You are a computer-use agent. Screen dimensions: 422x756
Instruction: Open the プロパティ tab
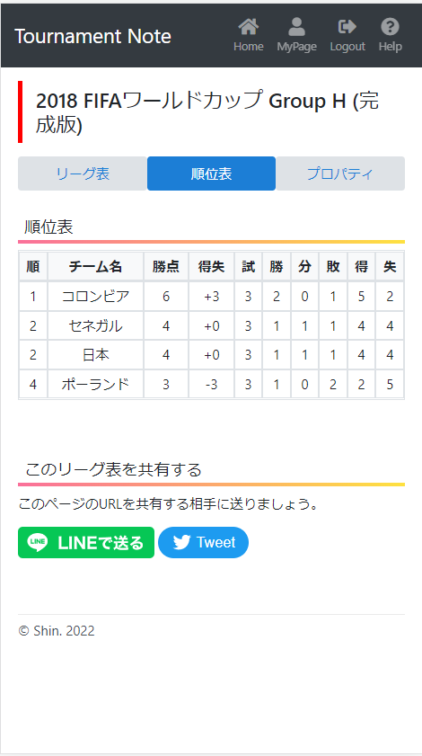point(340,173)
